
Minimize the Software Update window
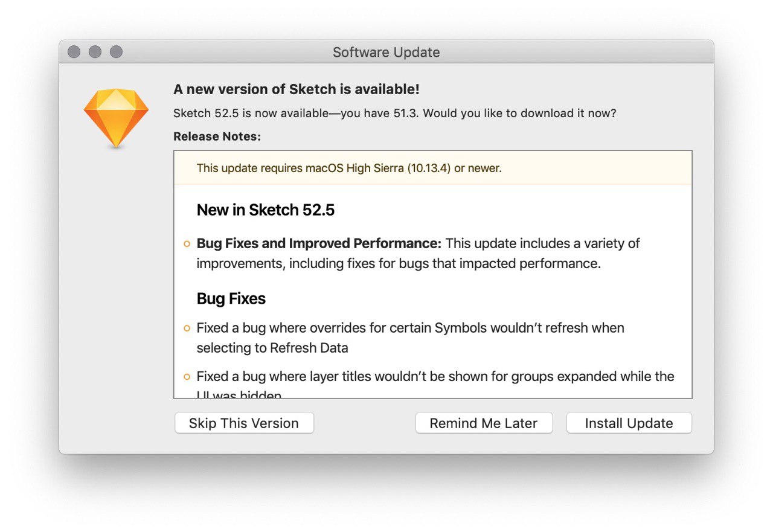tap(95, 52)
